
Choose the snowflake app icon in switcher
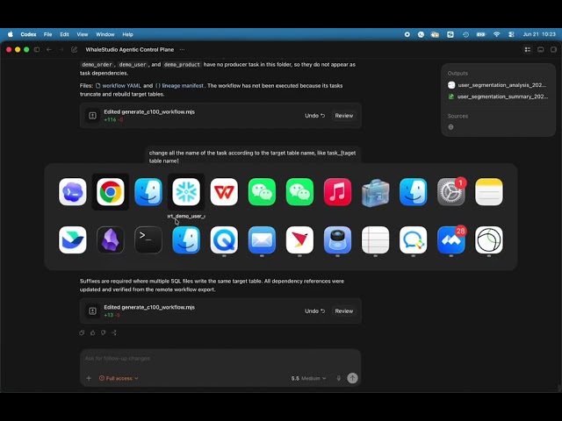186,192
